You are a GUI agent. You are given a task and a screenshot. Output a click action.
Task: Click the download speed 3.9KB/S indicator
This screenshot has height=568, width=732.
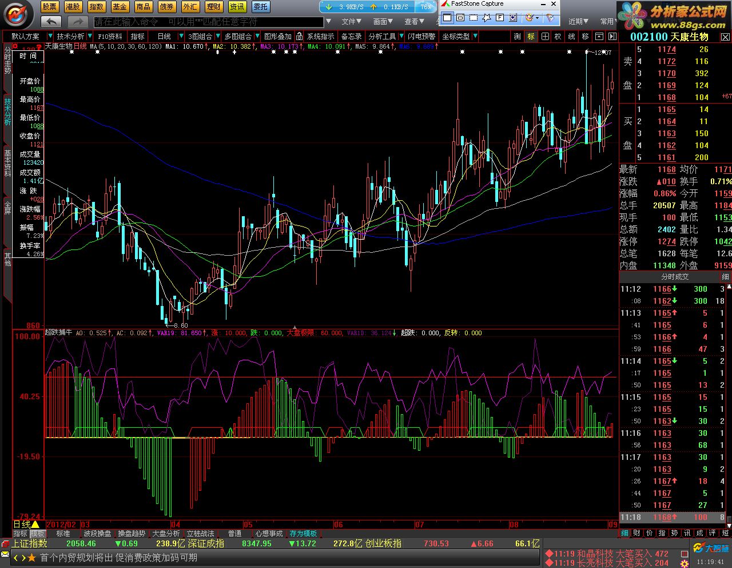[344, 7]
